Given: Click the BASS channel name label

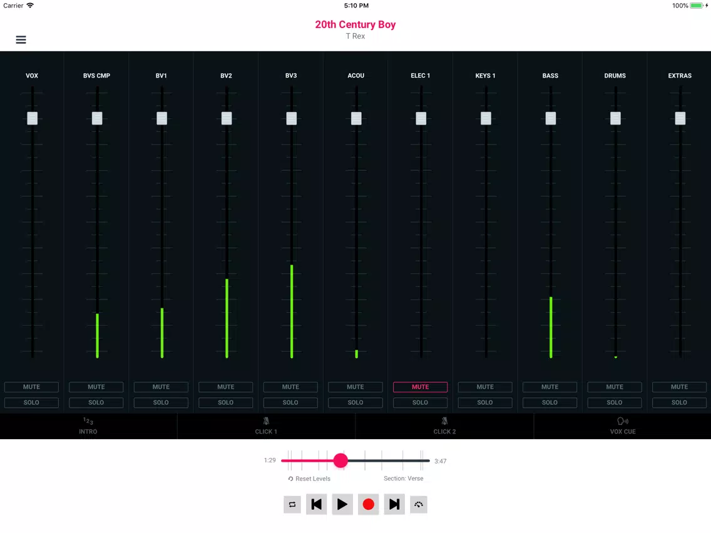Looking at the screenshot, I should 551,76.
